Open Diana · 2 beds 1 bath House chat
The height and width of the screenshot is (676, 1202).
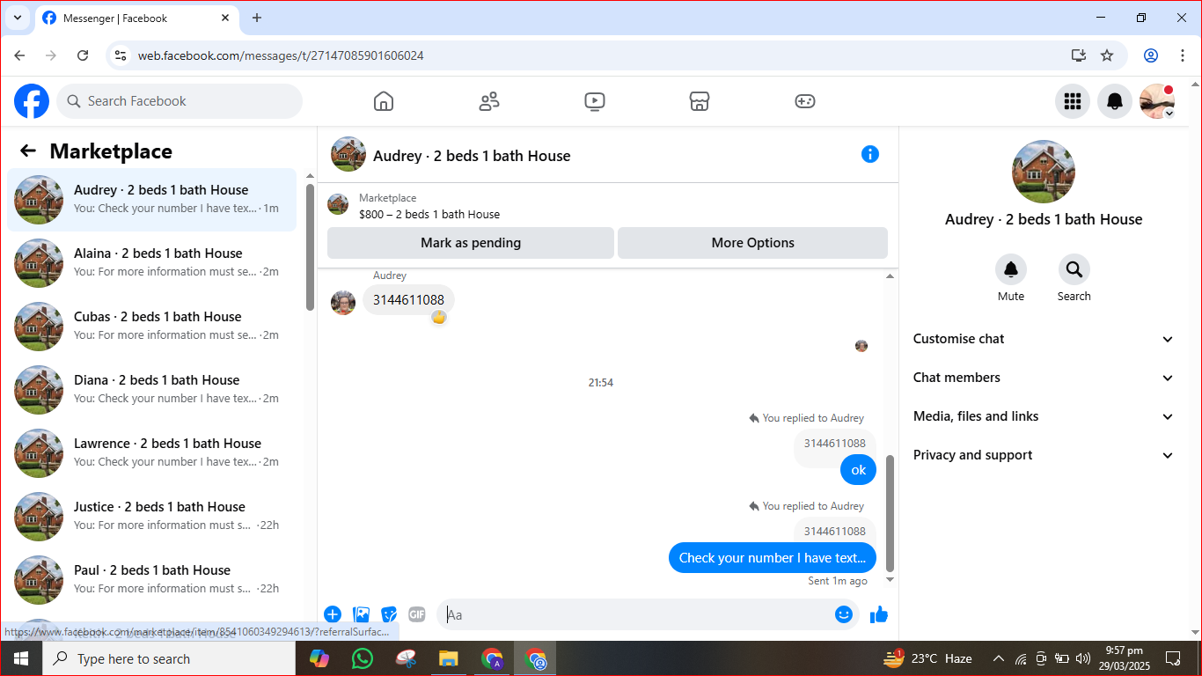152,390
